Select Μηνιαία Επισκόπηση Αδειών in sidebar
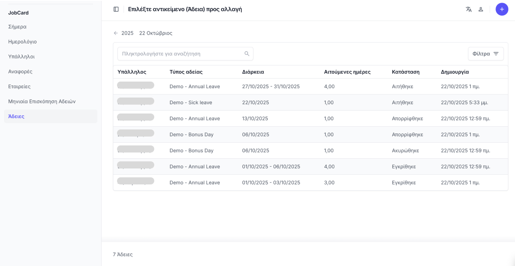 (42, 102)
